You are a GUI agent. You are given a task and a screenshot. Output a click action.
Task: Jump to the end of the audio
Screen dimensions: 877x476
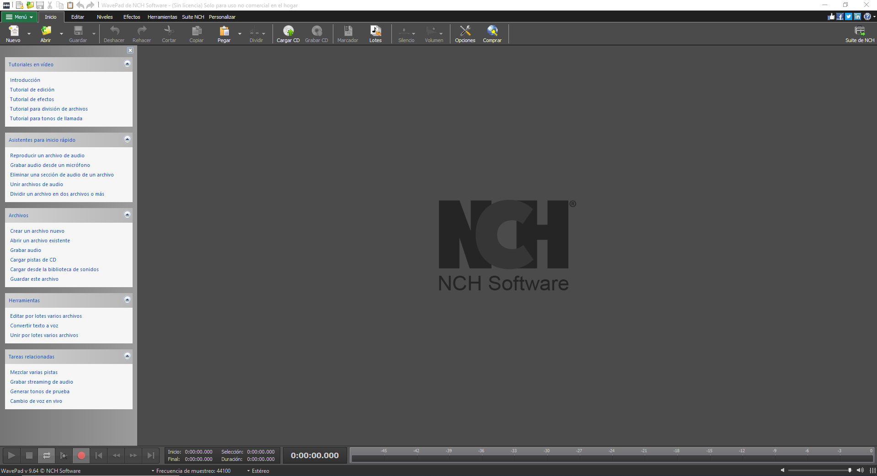151,455
